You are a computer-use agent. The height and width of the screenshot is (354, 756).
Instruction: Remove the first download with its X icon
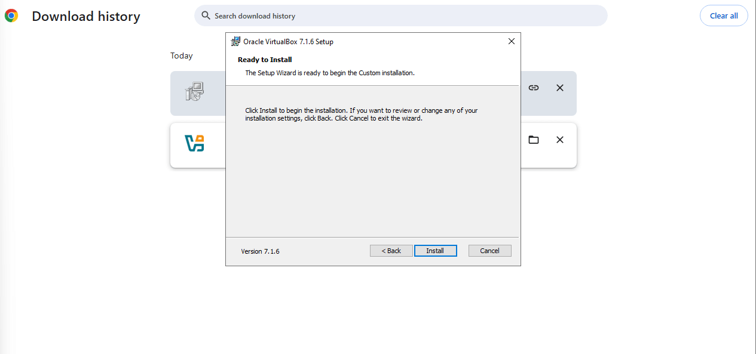(x=560, y=88)
